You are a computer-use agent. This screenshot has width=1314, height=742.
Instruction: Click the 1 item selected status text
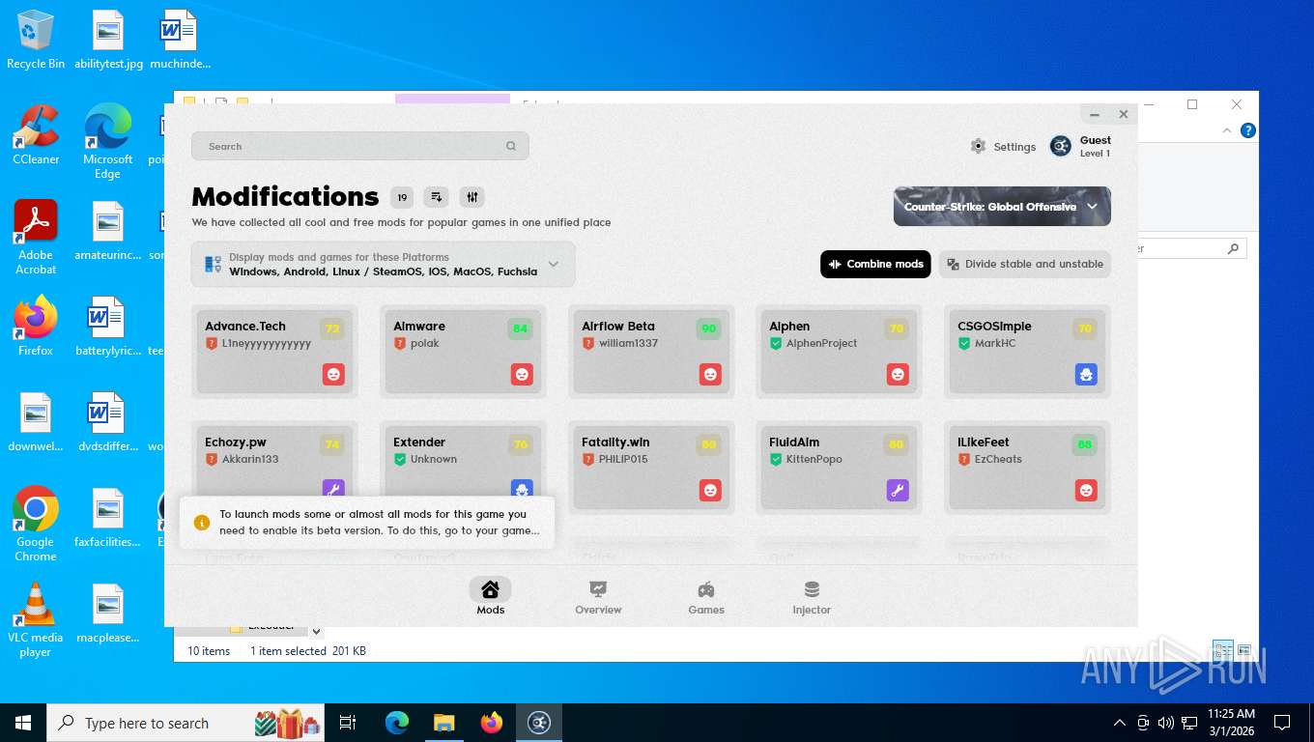308,651
